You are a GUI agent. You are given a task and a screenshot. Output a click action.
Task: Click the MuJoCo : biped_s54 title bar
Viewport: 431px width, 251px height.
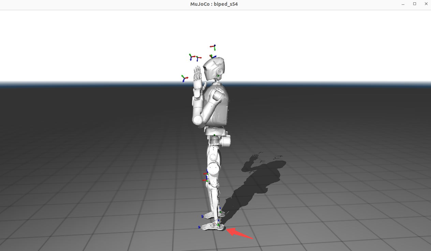[214, 4]
